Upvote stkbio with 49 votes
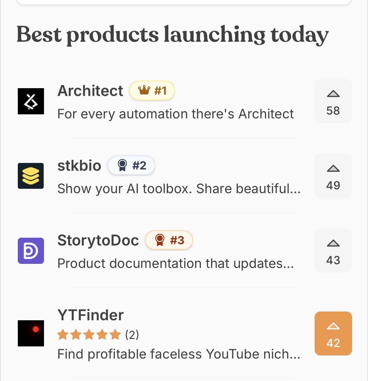 (x=333, y=176)
